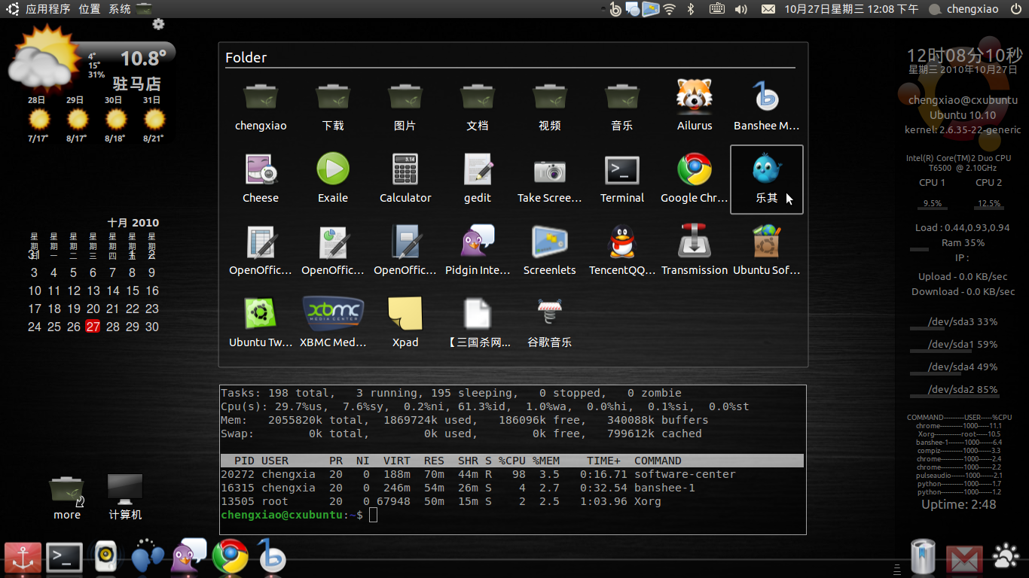Launch Empathy from the dock
This screenshot has width=1029, height=578.
pos(147,556)
